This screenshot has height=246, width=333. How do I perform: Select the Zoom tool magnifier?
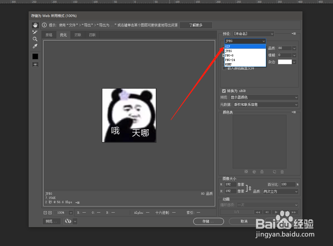[x=35, y=39]
